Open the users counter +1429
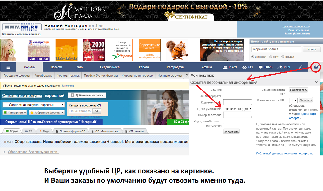This screenshot has width=323, height=191. click(x=230, y=67)
